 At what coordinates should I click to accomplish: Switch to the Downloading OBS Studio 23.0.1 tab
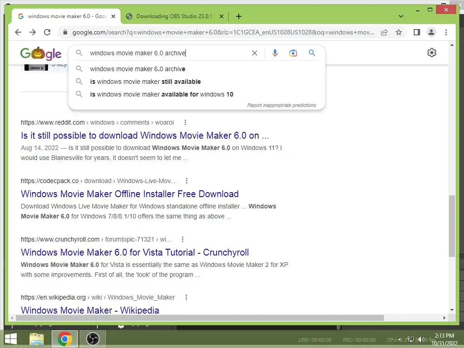pos(174,16)
